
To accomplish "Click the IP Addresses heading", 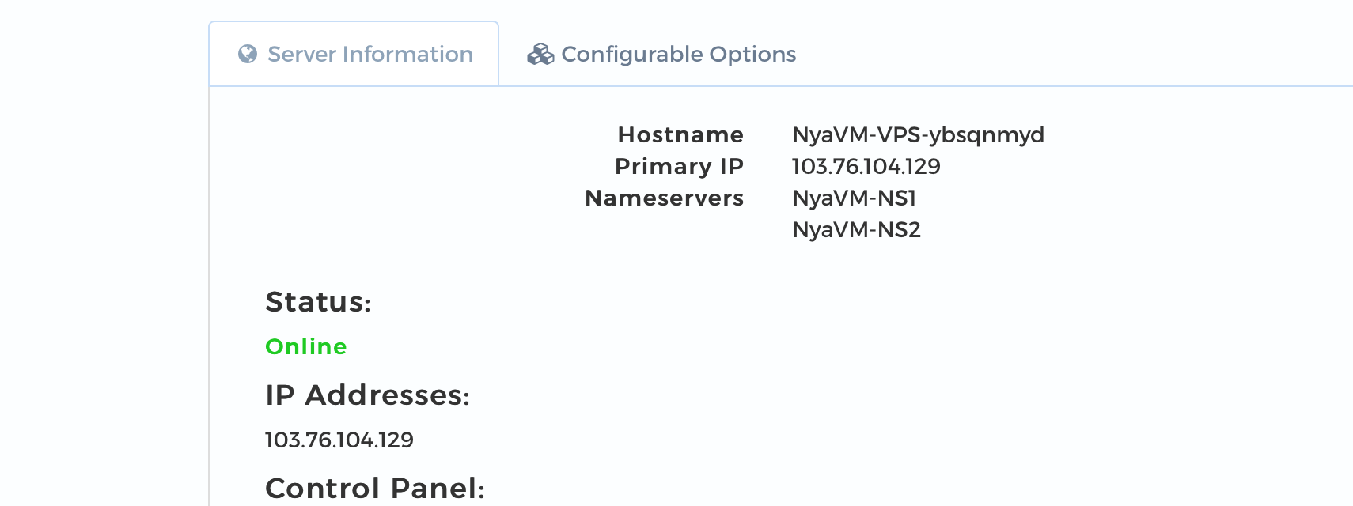I will tap(367, 395).
